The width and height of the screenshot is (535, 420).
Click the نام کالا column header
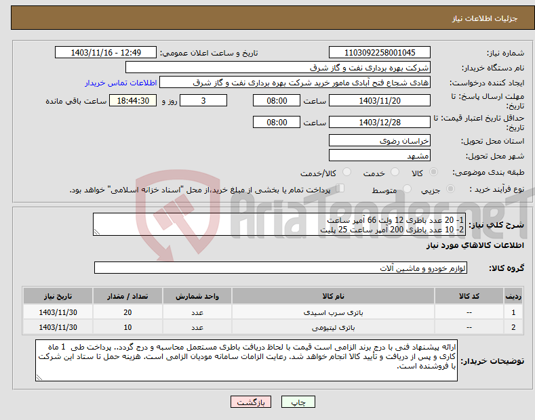coord(333,296)
